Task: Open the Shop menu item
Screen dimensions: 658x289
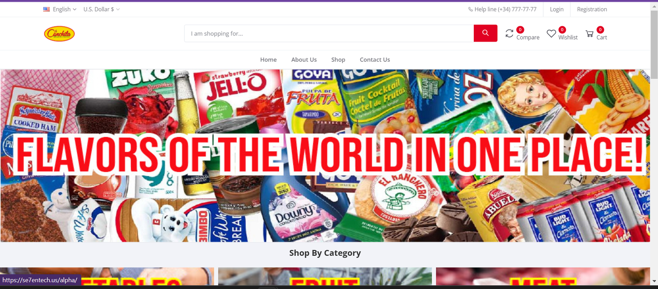Action: point(338,60)
